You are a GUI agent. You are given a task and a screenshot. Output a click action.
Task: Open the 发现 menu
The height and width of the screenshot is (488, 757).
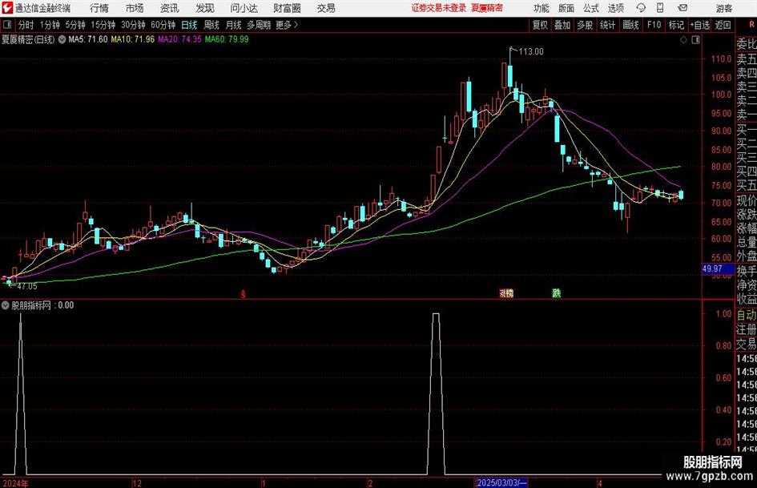[x=205, y=8]
